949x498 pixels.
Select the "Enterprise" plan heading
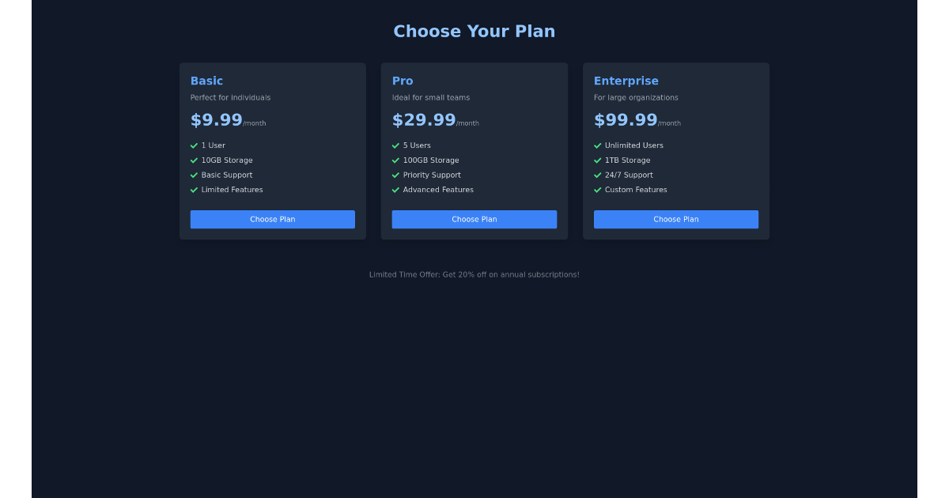click(x=626, y=81)
